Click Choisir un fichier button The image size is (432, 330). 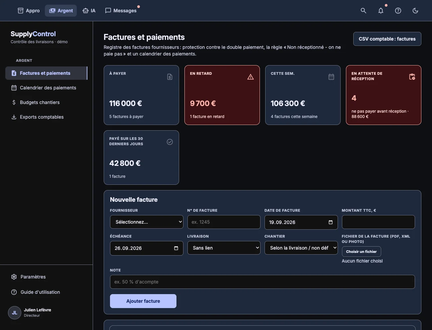362,252
